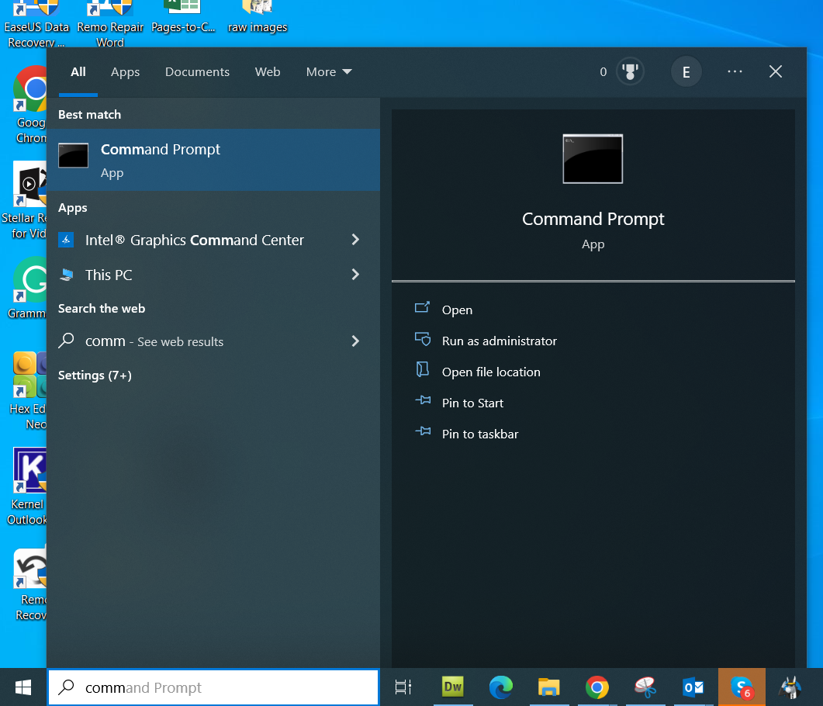
Task: Expand the comm web results chevron
Action: point(355,341)
